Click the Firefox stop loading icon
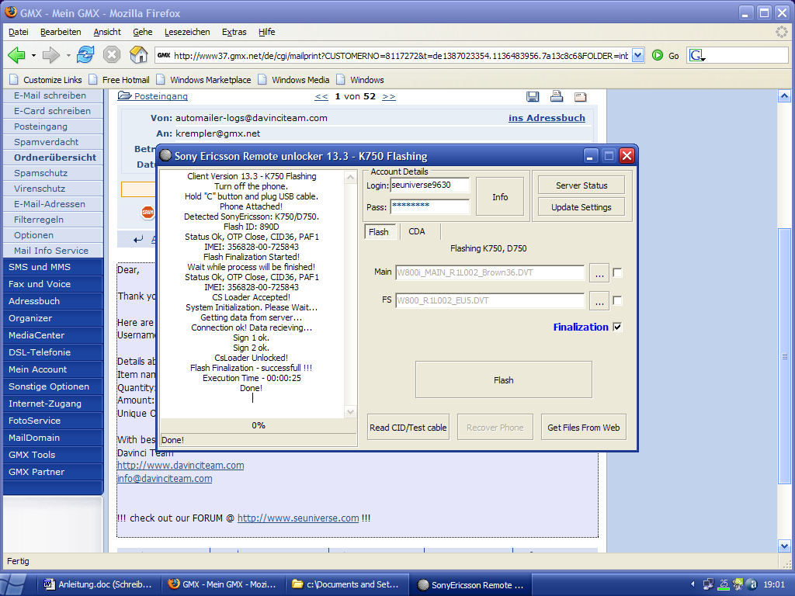This screenshot has height=596, width=795. coord(112,54)
